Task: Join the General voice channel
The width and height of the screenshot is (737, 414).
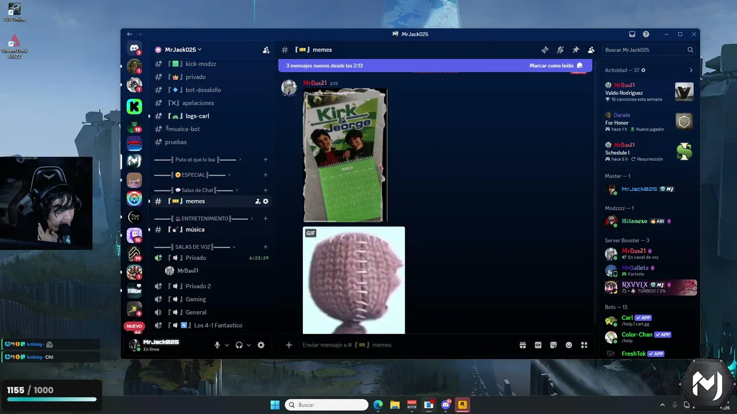Action: click(x=211, y=312)
